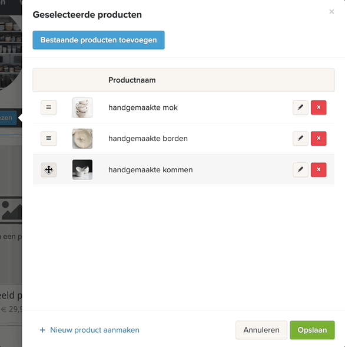Edit handgemaakte kommen with the pencil icon
345x347 pixels.
pos(300,170)
